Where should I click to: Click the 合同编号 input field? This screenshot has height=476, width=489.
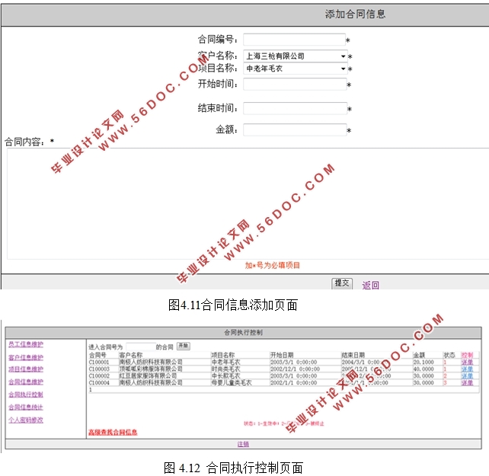(295, 40)
